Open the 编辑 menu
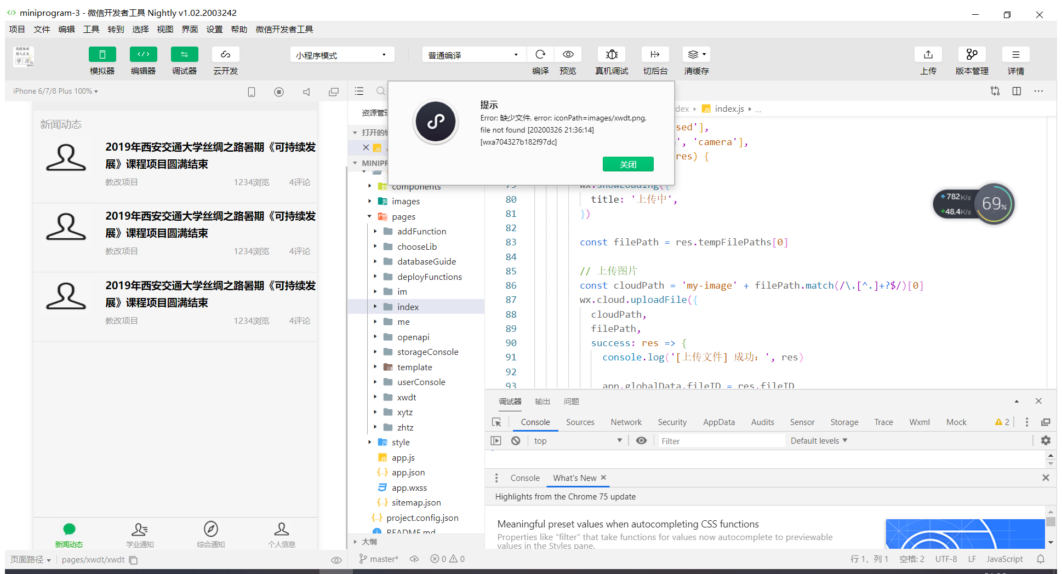 [66, 30]
